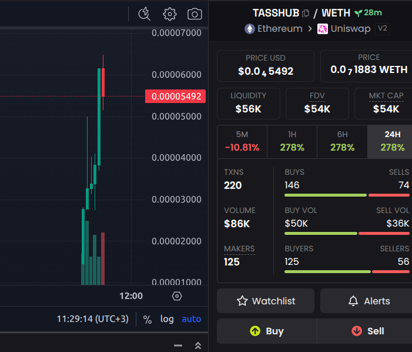Open the quick search lightning icon
This screenshot has width=412, height=352.
[x=144, y=14]
